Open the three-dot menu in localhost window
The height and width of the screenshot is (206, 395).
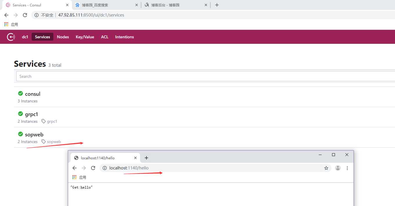[x=347, y=168]
